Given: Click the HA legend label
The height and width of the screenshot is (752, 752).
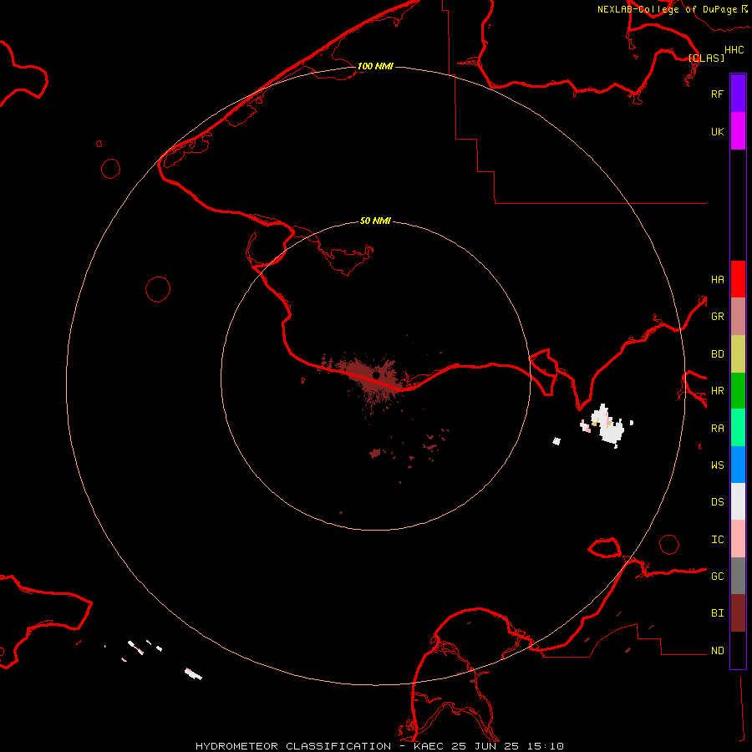Looking at the screenshot, I should (717, 279).
